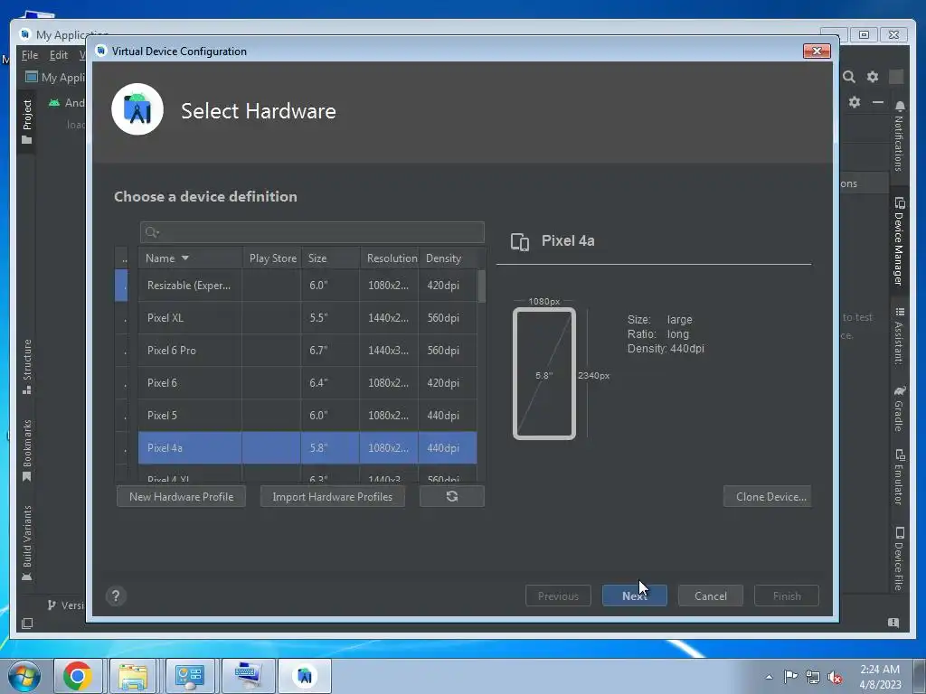Open IDE settings gear in top toolbar
The image size is (926, 694).
coord(873,77)
